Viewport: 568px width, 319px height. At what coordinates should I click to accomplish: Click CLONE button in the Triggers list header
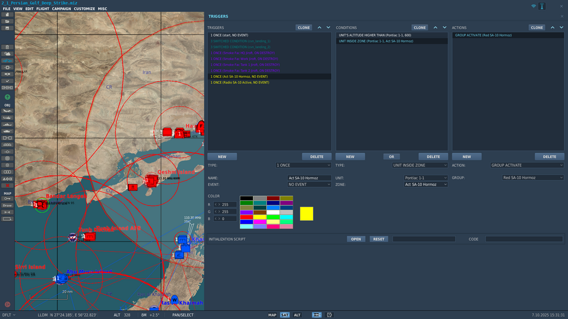click(x=304, y=27)
